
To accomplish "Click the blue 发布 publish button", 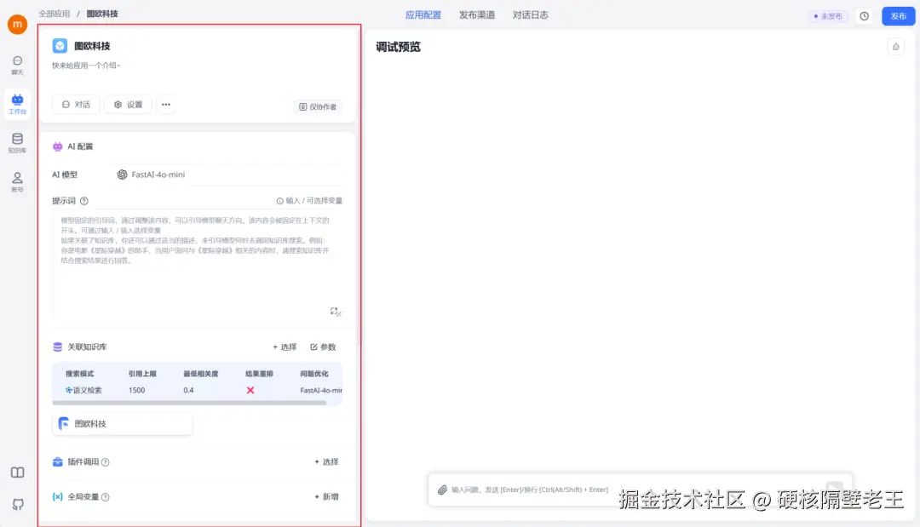I will 899,16.
